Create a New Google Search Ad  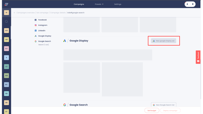[163, 105]
